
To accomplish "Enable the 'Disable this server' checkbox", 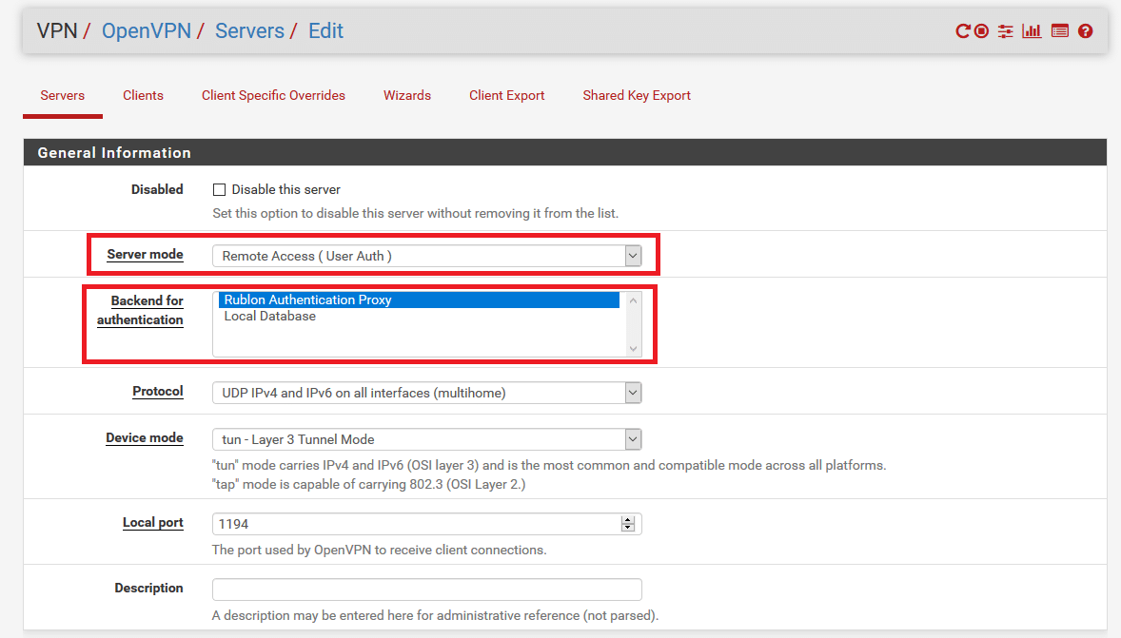I will coord(219,190).
